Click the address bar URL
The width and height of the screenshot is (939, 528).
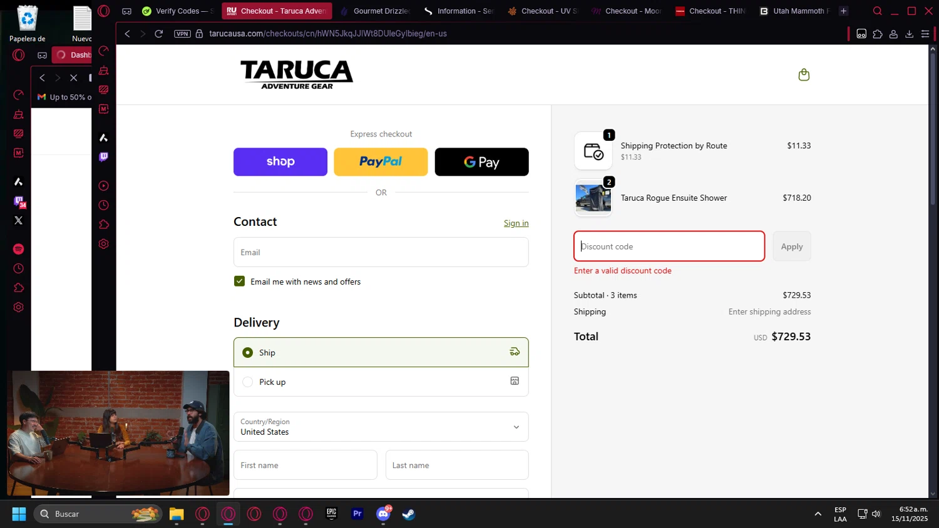(328, 34)
